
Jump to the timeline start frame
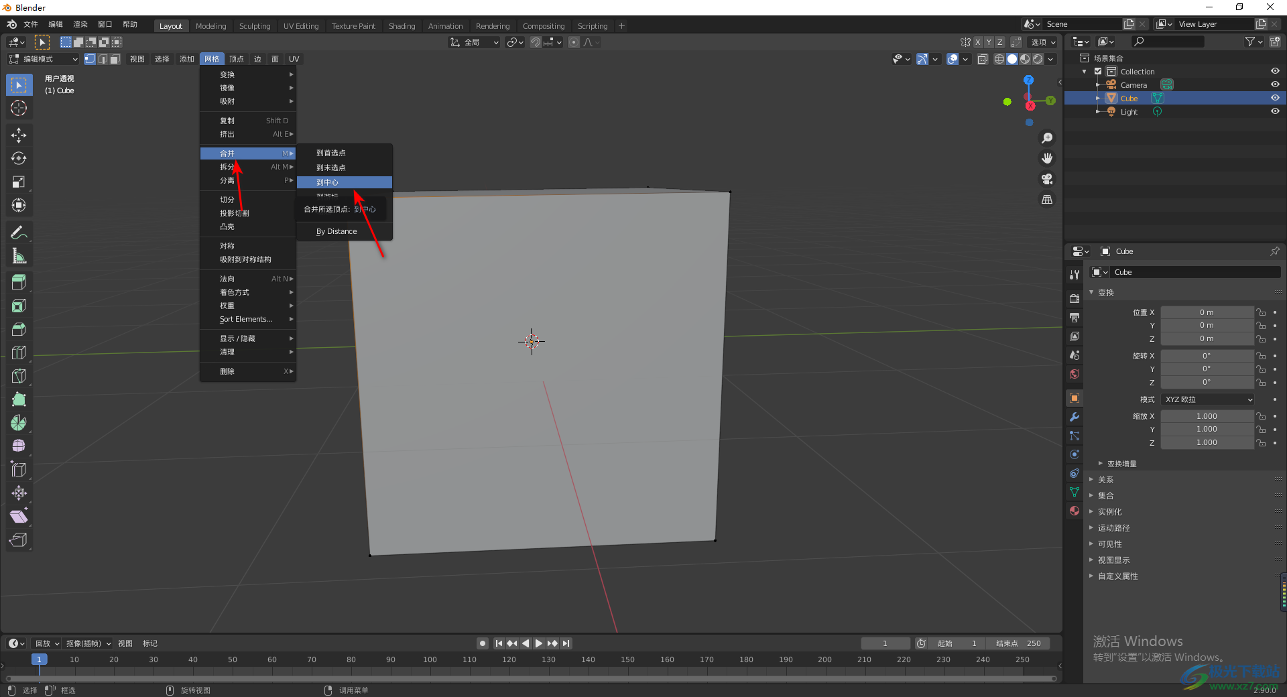pyautogui.click(x=499, y=643)
